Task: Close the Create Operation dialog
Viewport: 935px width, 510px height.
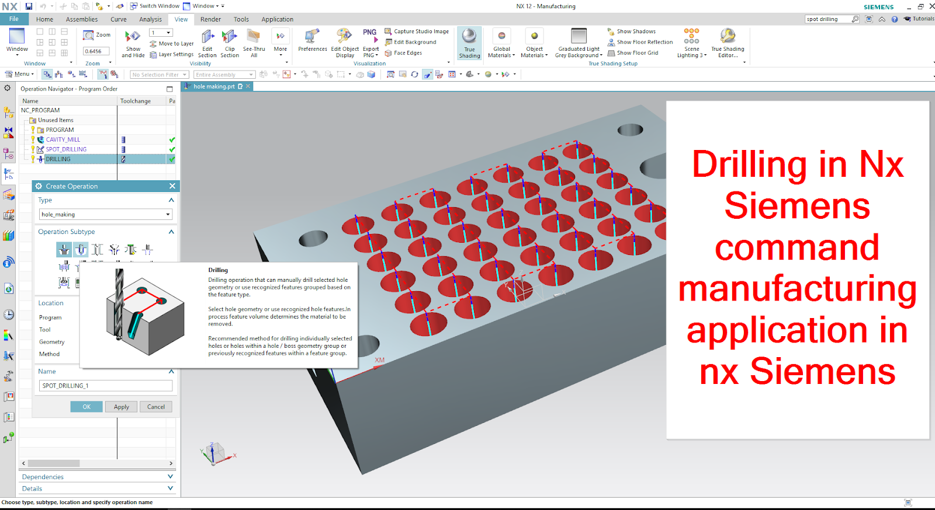Action: coord(172,186)
